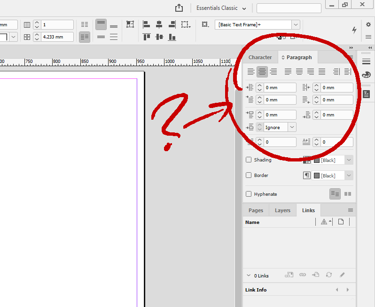Open the Align To options icon
Viewport: 375px width, 307px height.
[x=186, y=24]
